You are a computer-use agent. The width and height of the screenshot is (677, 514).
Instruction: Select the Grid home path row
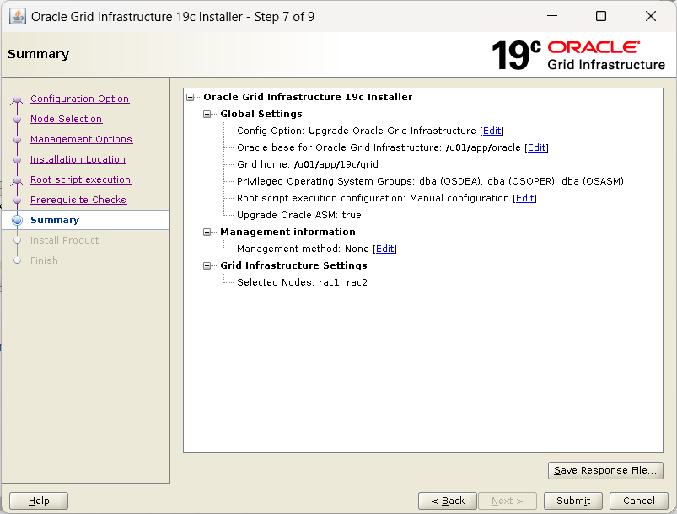308,164
